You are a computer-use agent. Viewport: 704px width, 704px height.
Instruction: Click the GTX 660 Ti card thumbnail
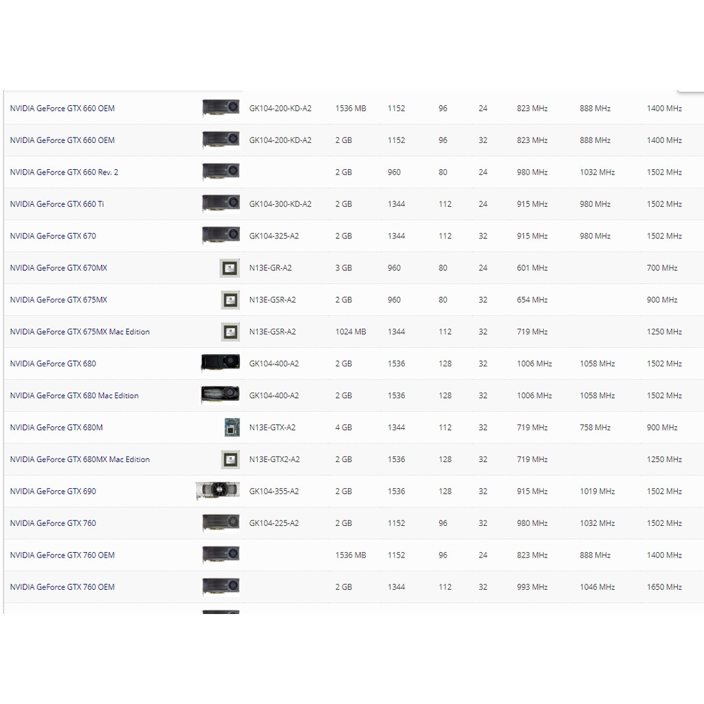point(221,204)
